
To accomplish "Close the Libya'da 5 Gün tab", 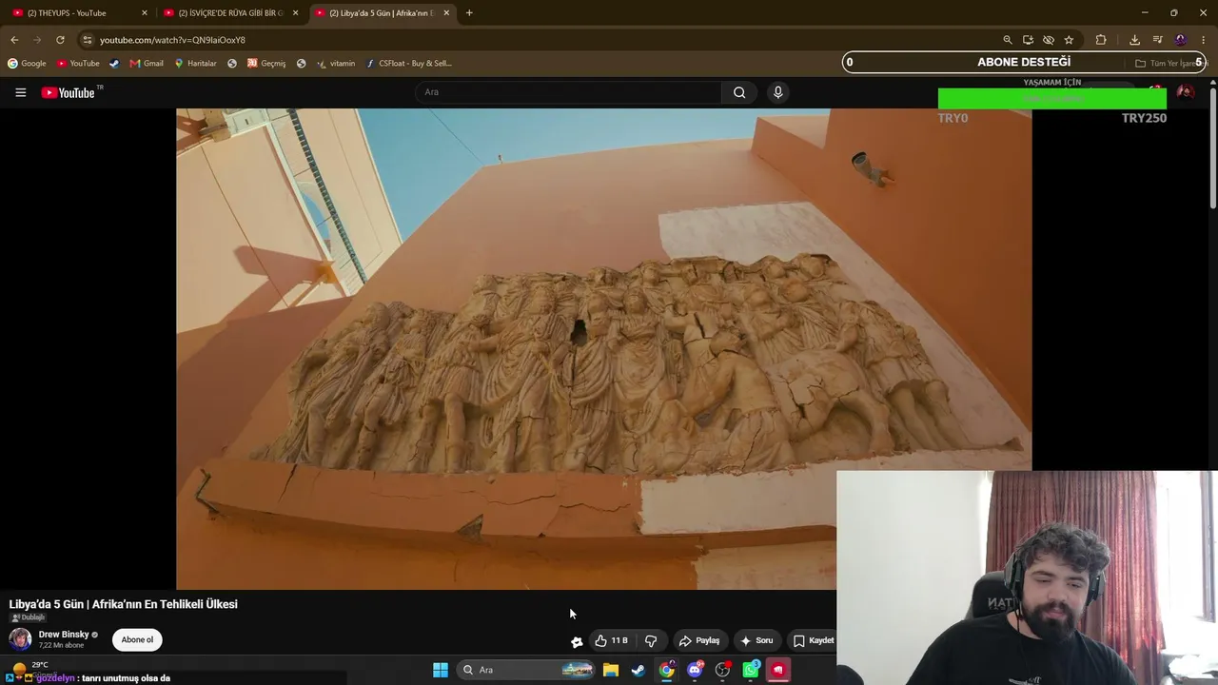I will pos(446,13).
